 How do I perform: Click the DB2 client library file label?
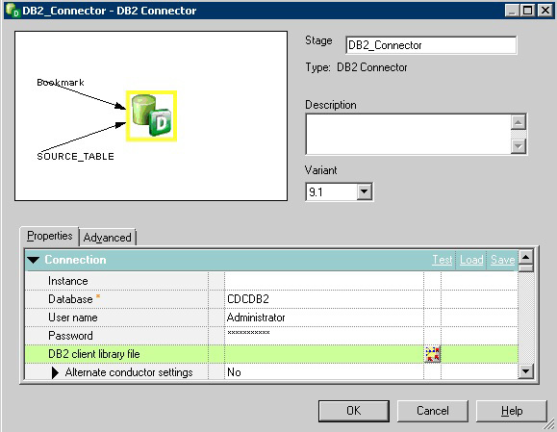[x=93, y=354]
